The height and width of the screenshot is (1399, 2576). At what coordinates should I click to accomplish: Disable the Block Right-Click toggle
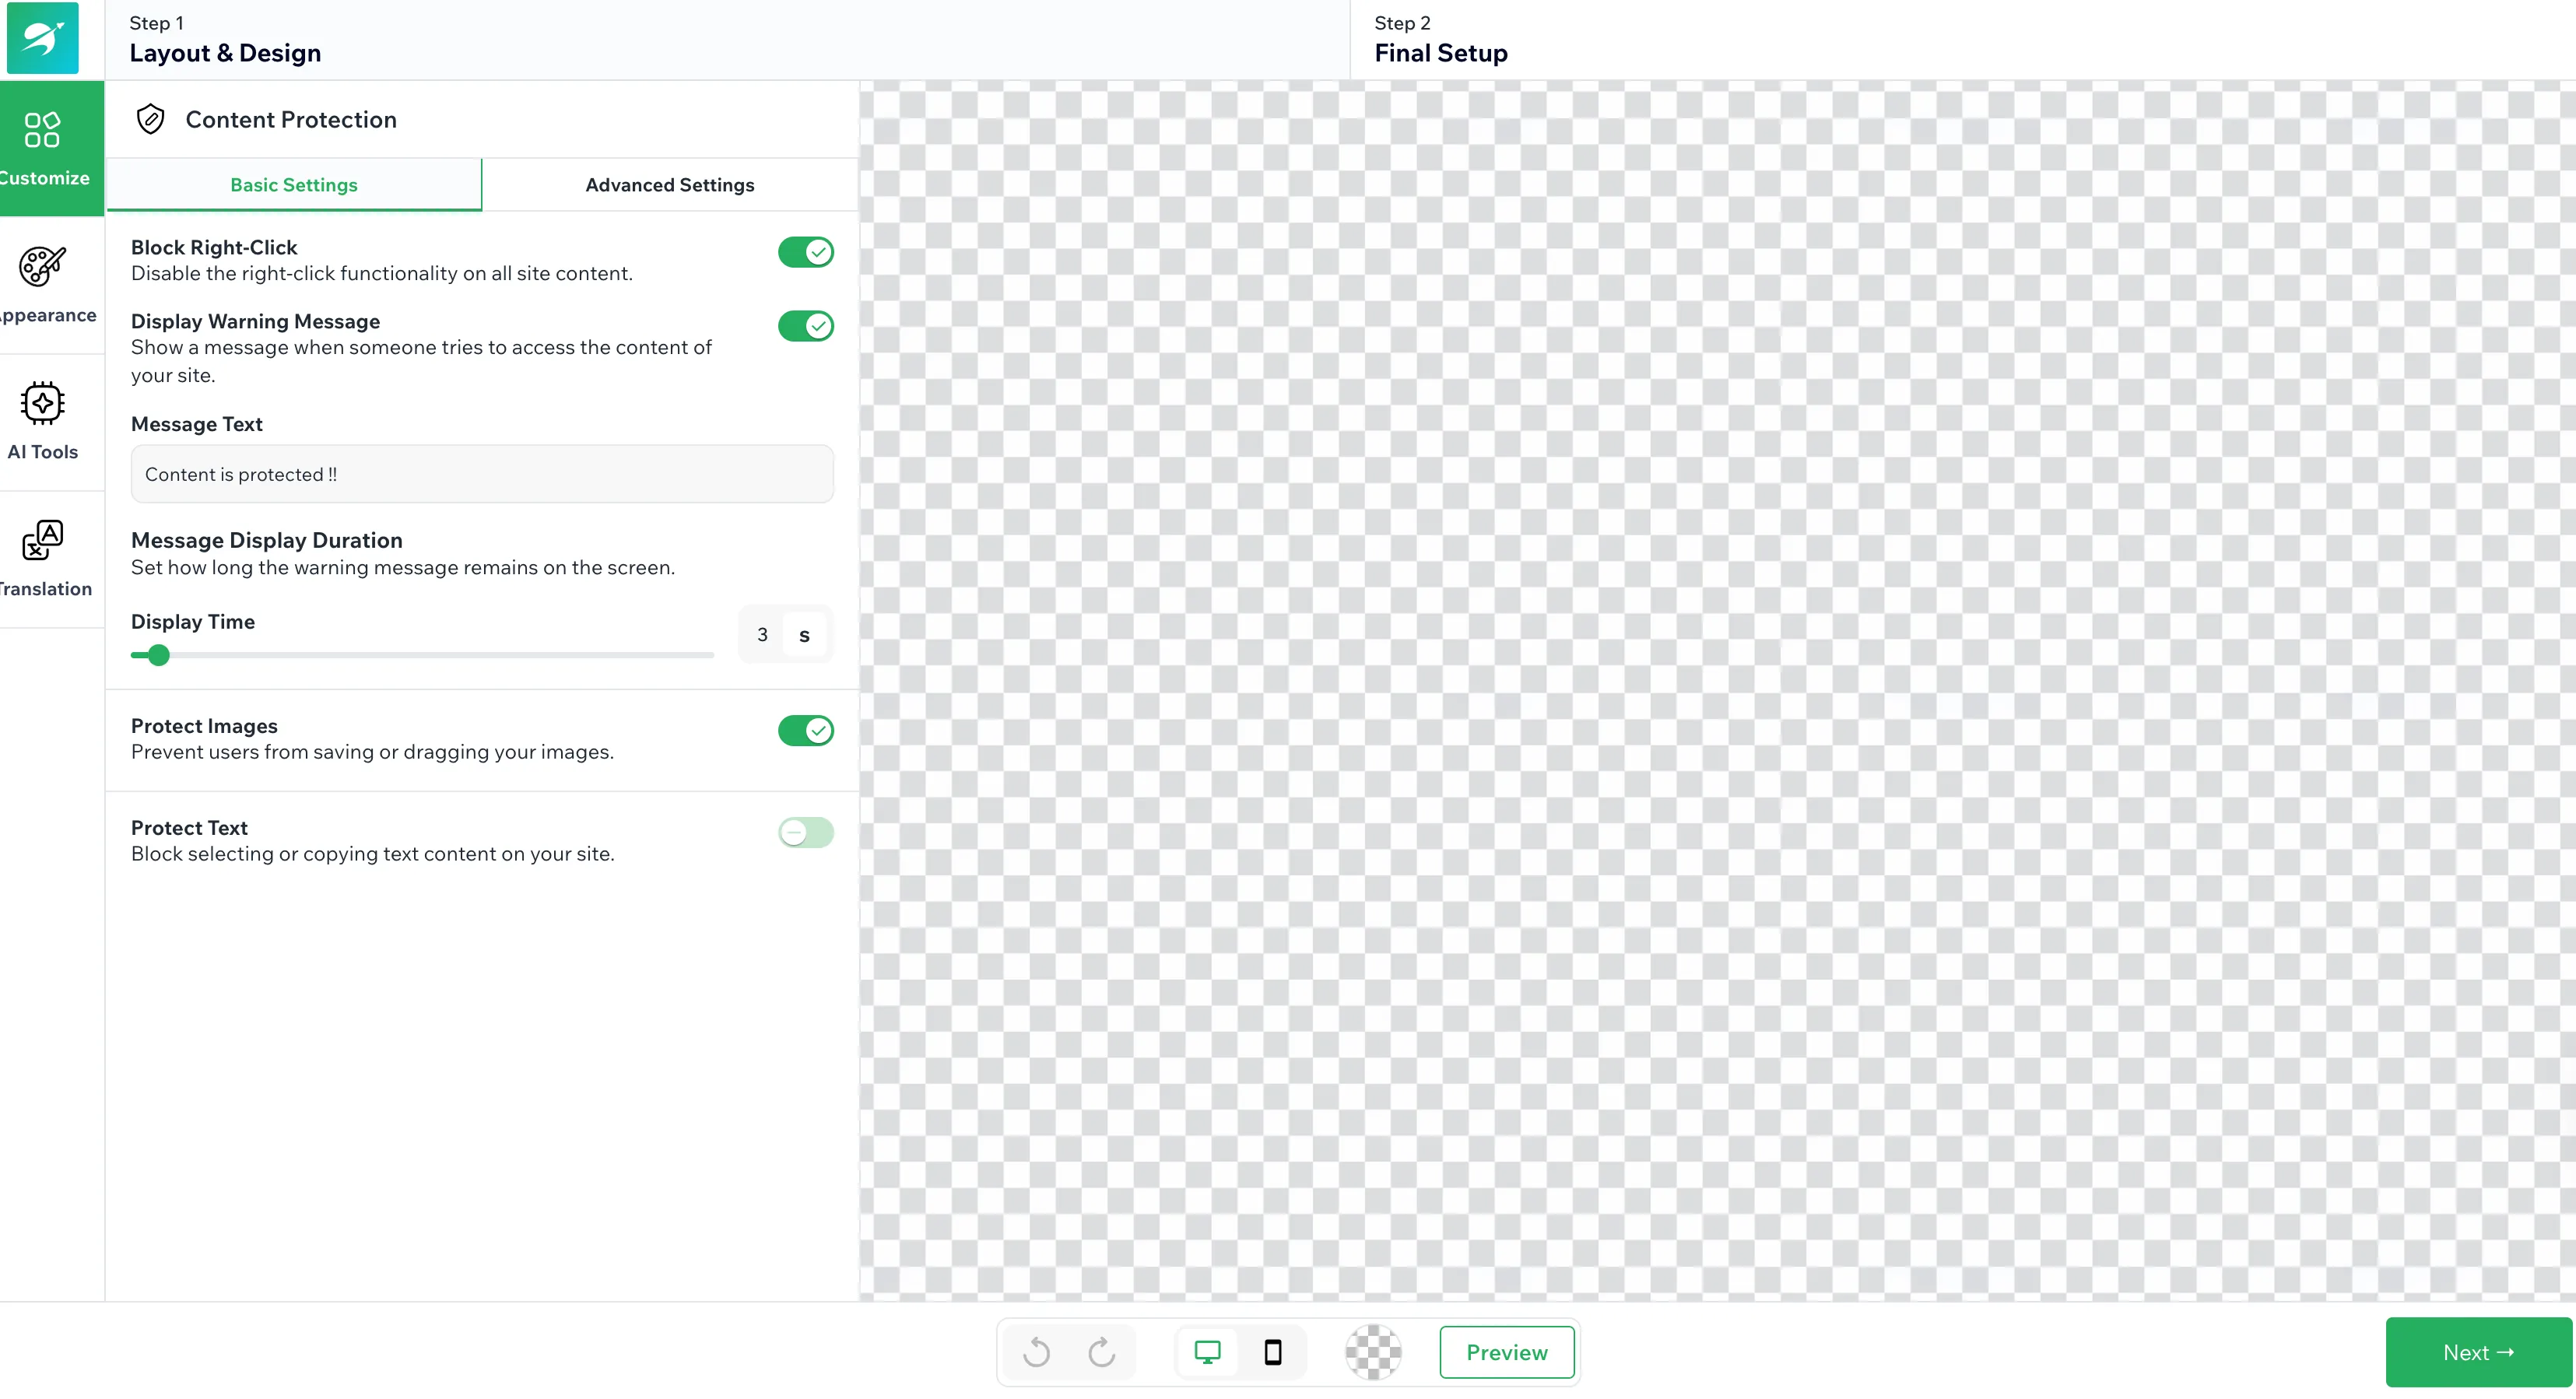coord(805,252)
